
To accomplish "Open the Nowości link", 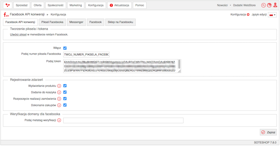I will point(222,5).
